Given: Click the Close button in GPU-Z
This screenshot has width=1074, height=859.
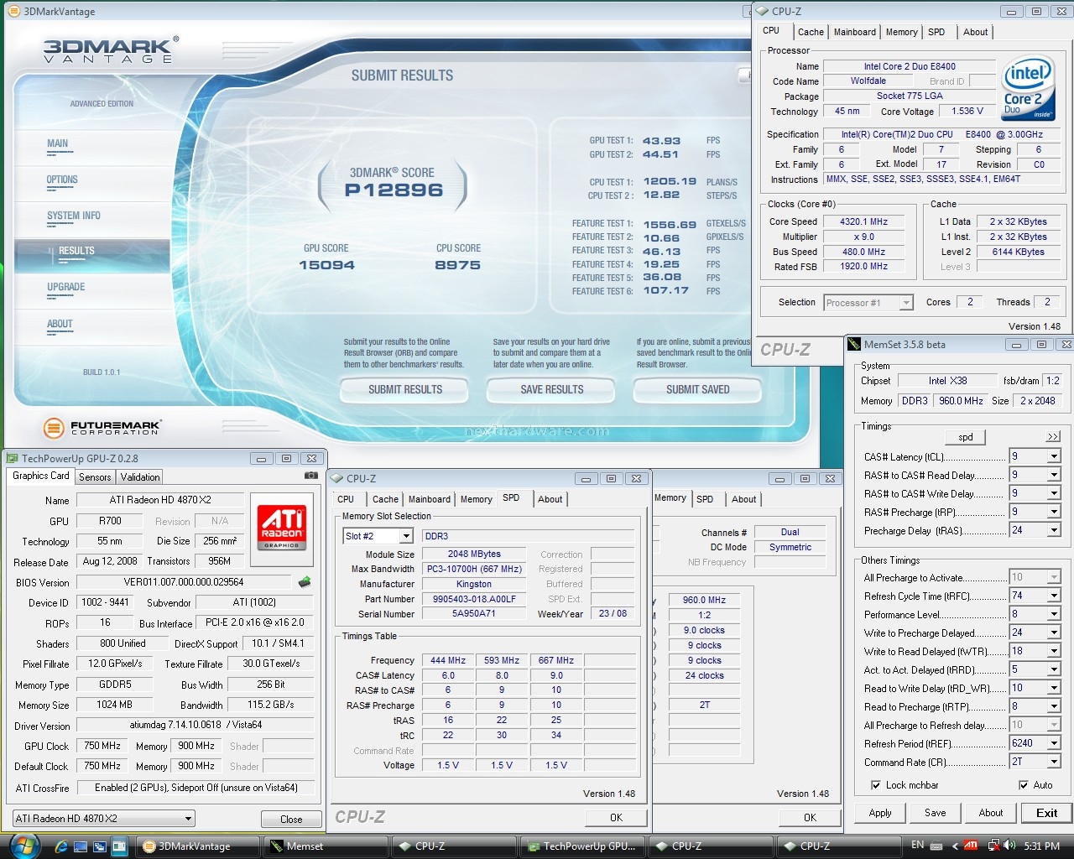Looking at the screenshot, I should coord(291,820).
